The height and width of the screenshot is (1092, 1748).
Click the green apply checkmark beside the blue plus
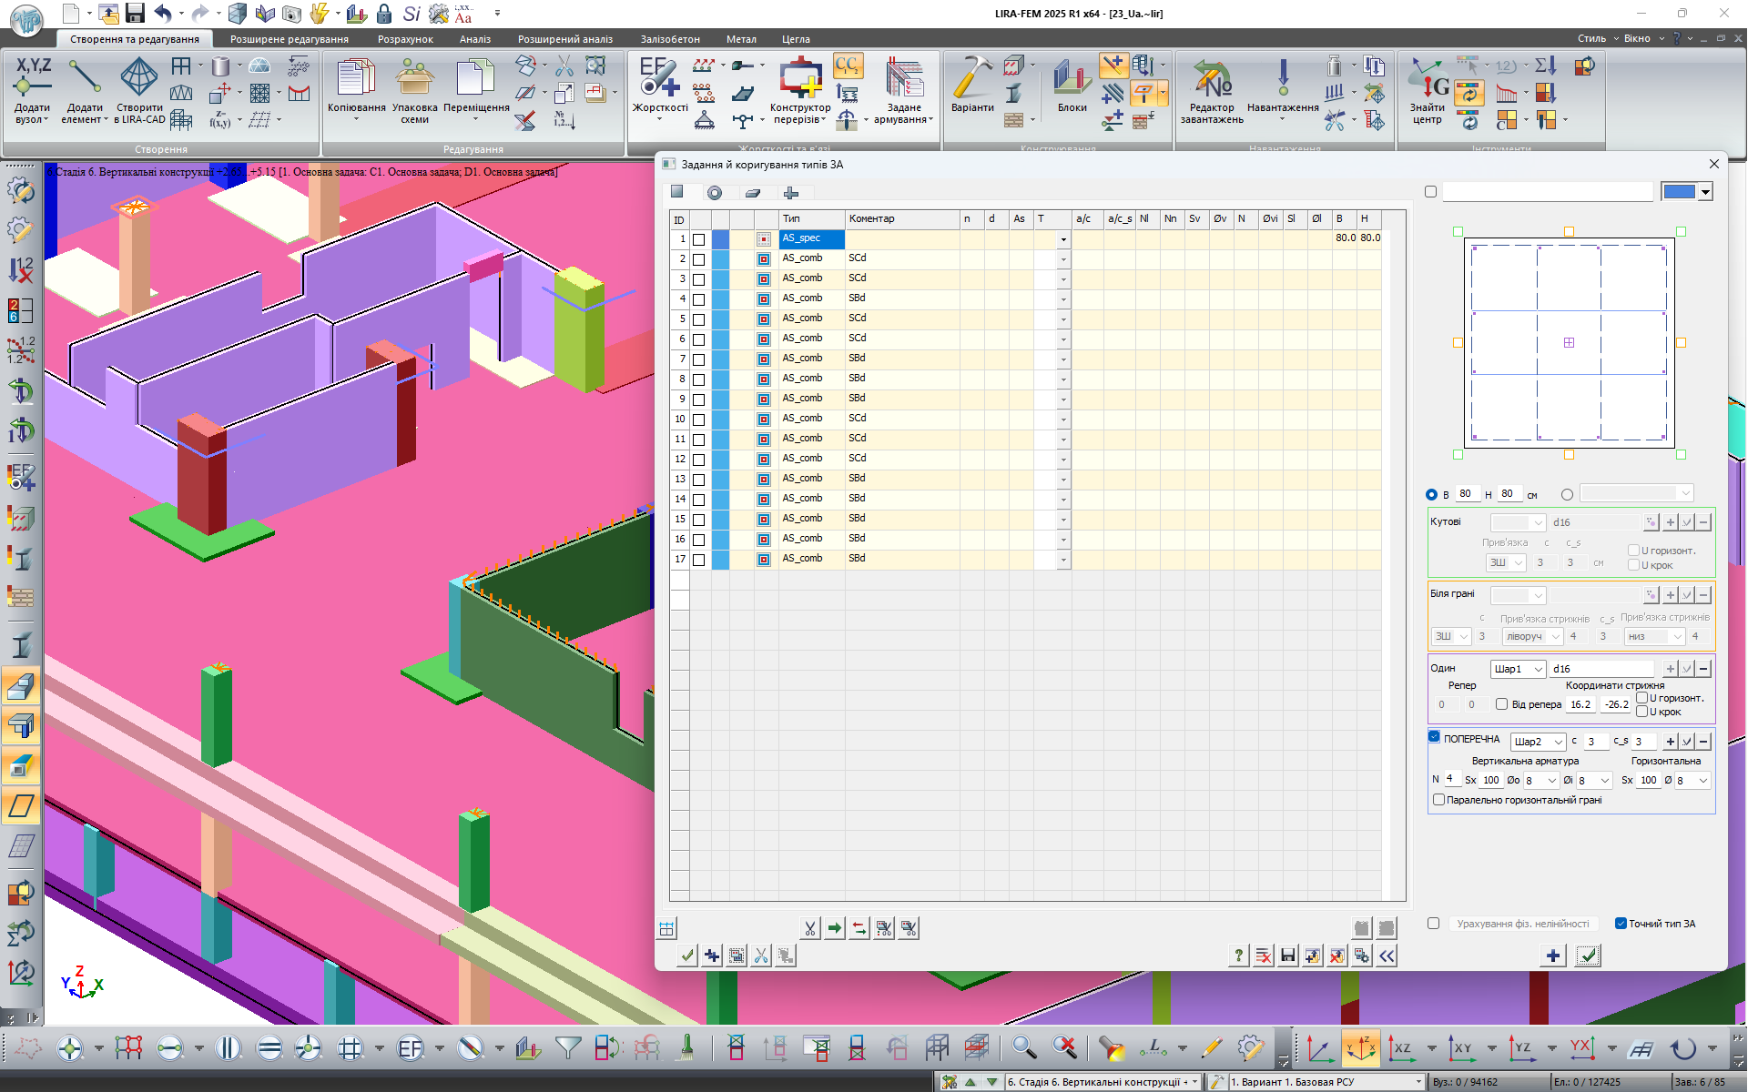pyautogui.click(x=1588, y=955)
